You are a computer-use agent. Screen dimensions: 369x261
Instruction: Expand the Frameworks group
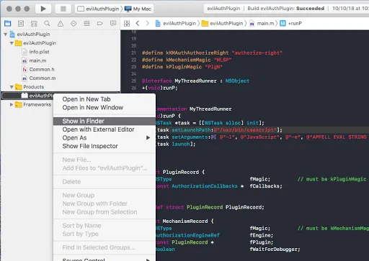[12, 104]
